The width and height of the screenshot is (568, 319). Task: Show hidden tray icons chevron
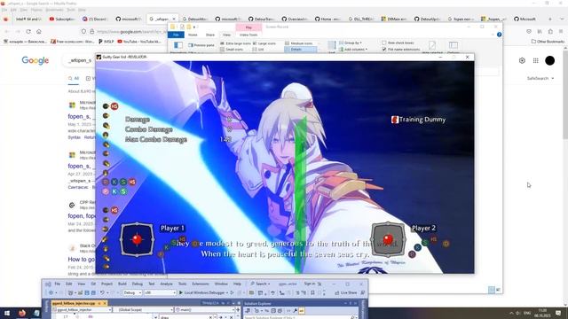pos(511,313)
